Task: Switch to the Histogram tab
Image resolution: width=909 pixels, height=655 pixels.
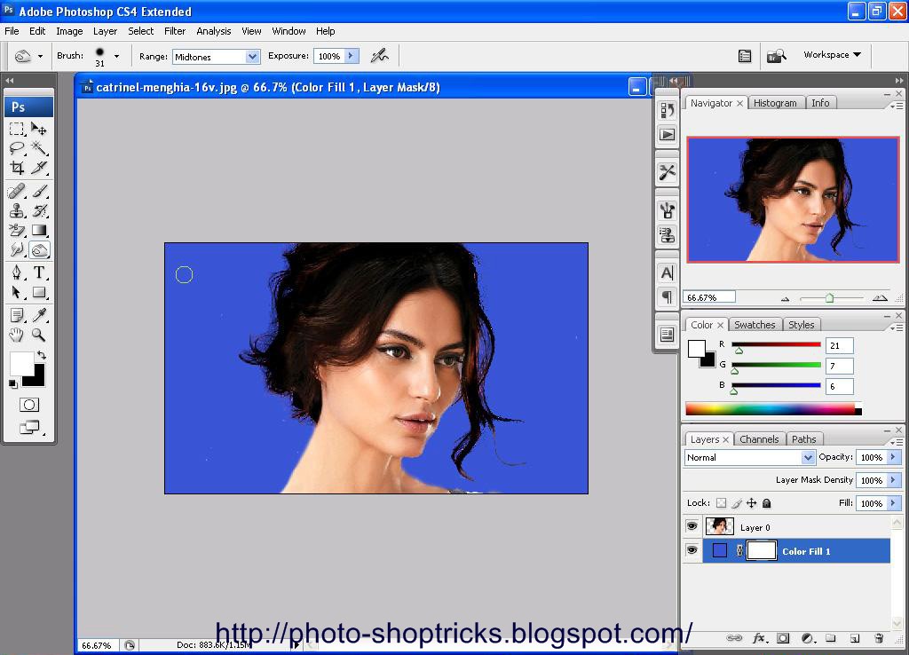Action: point(775,103)
